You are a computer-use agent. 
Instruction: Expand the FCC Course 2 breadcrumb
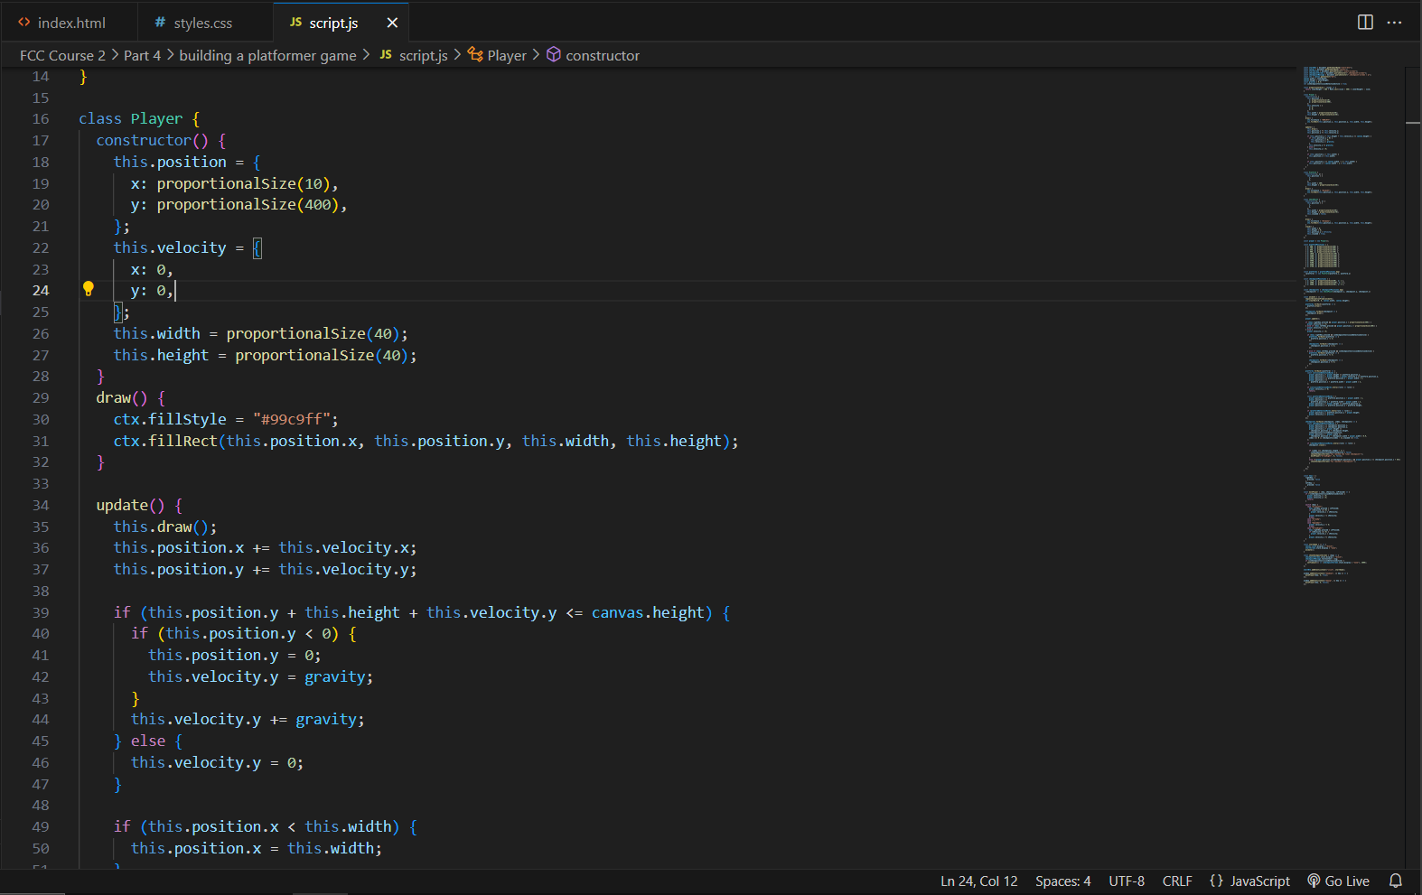[x=62, y=55]
